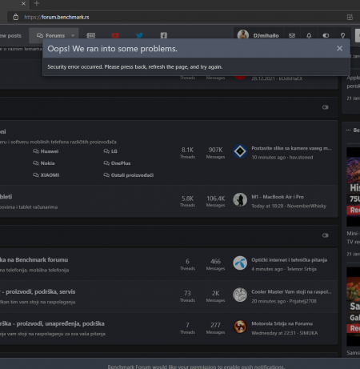Click the site security lock icon
Image resolution: width=360 pixels, height=369 pixels.
tap(16, 17)
